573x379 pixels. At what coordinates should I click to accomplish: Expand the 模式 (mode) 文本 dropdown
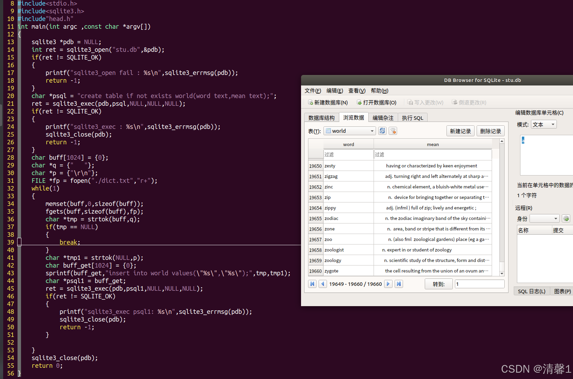[x=544, y=124]
